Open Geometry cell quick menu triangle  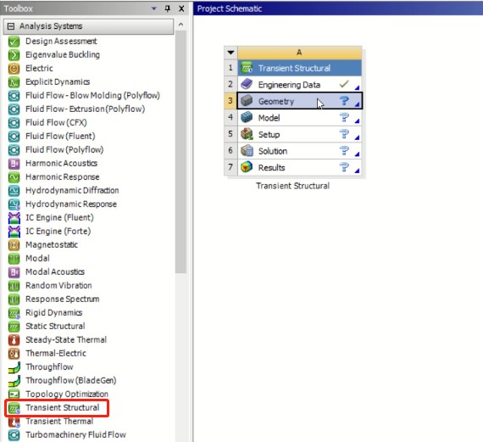[x=357, y=104]
